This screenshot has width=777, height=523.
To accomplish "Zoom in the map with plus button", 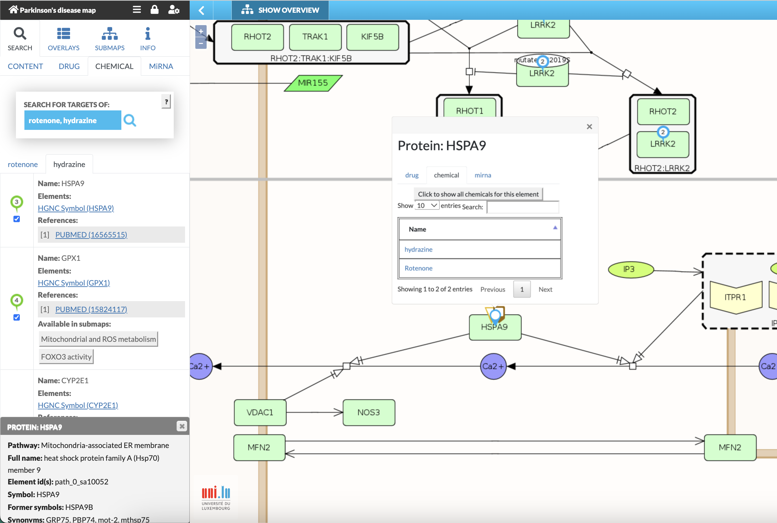I will 201,31.
